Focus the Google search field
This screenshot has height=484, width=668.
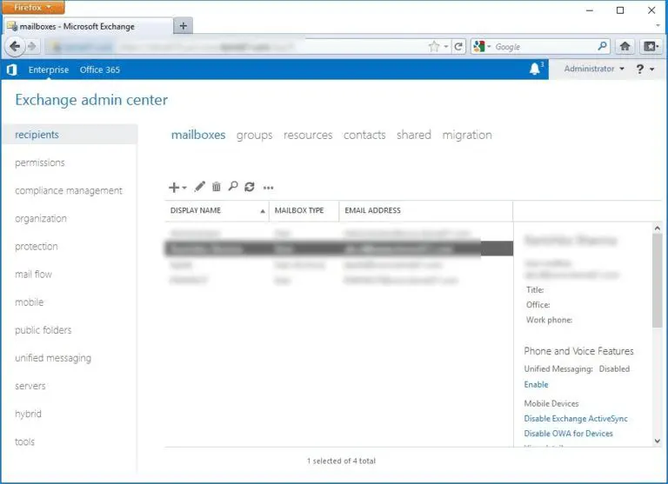point(544,47)
